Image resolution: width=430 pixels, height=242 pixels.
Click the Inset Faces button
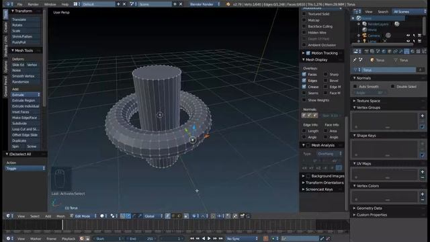click(x=26, y=112)
